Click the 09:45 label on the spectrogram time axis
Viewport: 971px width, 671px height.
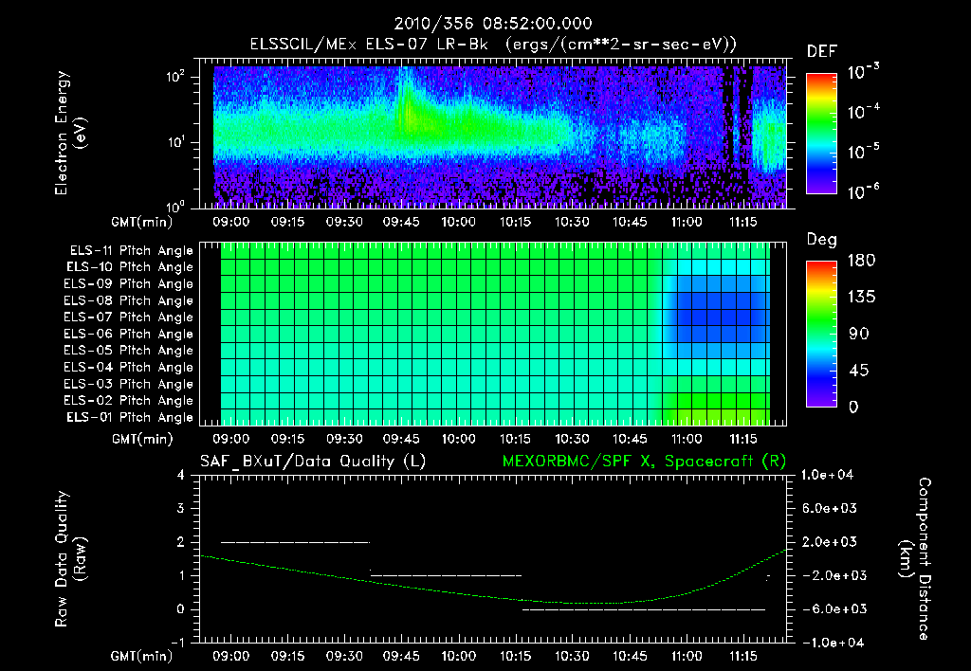point(401,222)
